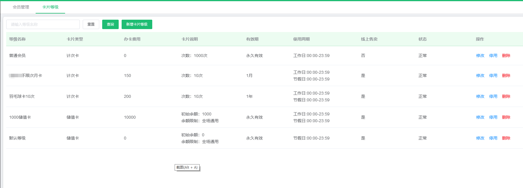Click 停用 for the 不限次月卡 row

pyautogui.click(x=493, y=75)
